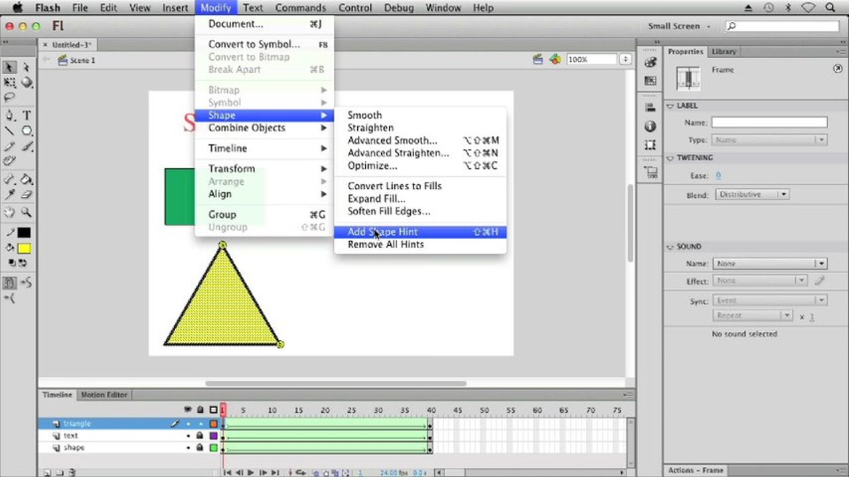Open the Sound Name dropdown
This screenshot has width=849, height=477.
point(769,264)
